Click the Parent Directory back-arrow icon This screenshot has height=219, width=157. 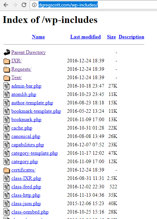[7, 52]
